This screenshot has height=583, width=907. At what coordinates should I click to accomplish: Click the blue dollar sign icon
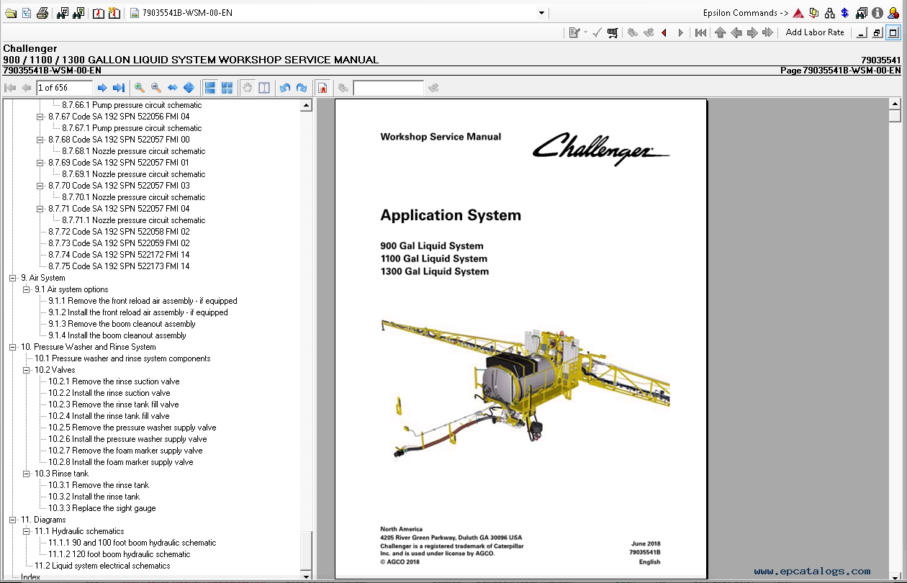[845, 13]
